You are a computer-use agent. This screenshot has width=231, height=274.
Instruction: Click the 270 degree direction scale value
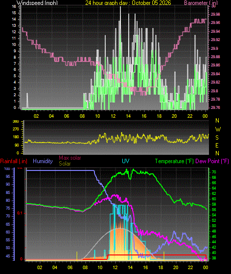16,129
